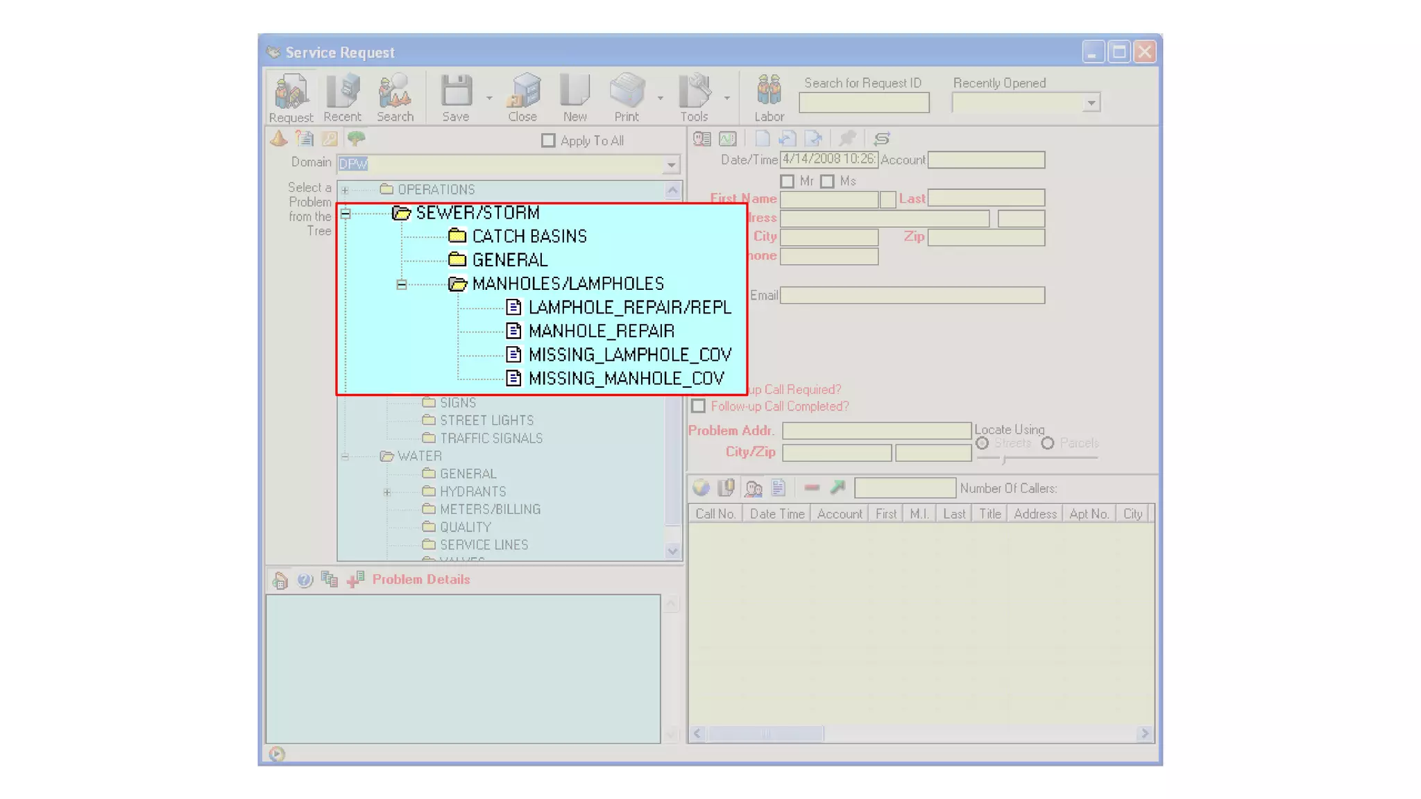The height and width of the screenshot is (799, 1421).
Task: Expand the Recently Opened dropdown
Action: coord(1091,103)
